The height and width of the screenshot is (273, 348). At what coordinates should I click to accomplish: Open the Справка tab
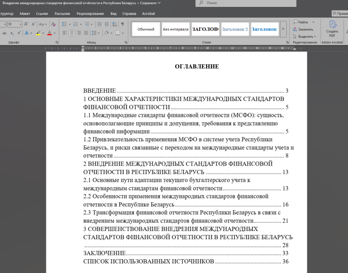pos(129,13)
